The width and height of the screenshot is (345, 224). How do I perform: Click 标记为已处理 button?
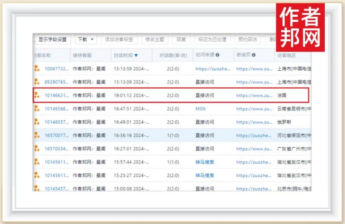(211, 39)
